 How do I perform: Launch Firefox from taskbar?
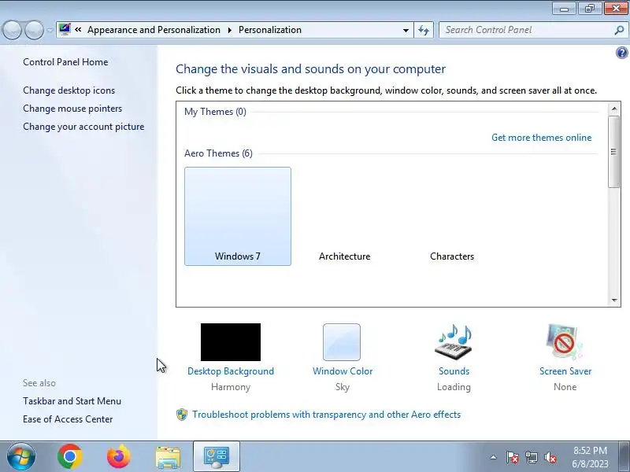(119, 456)
